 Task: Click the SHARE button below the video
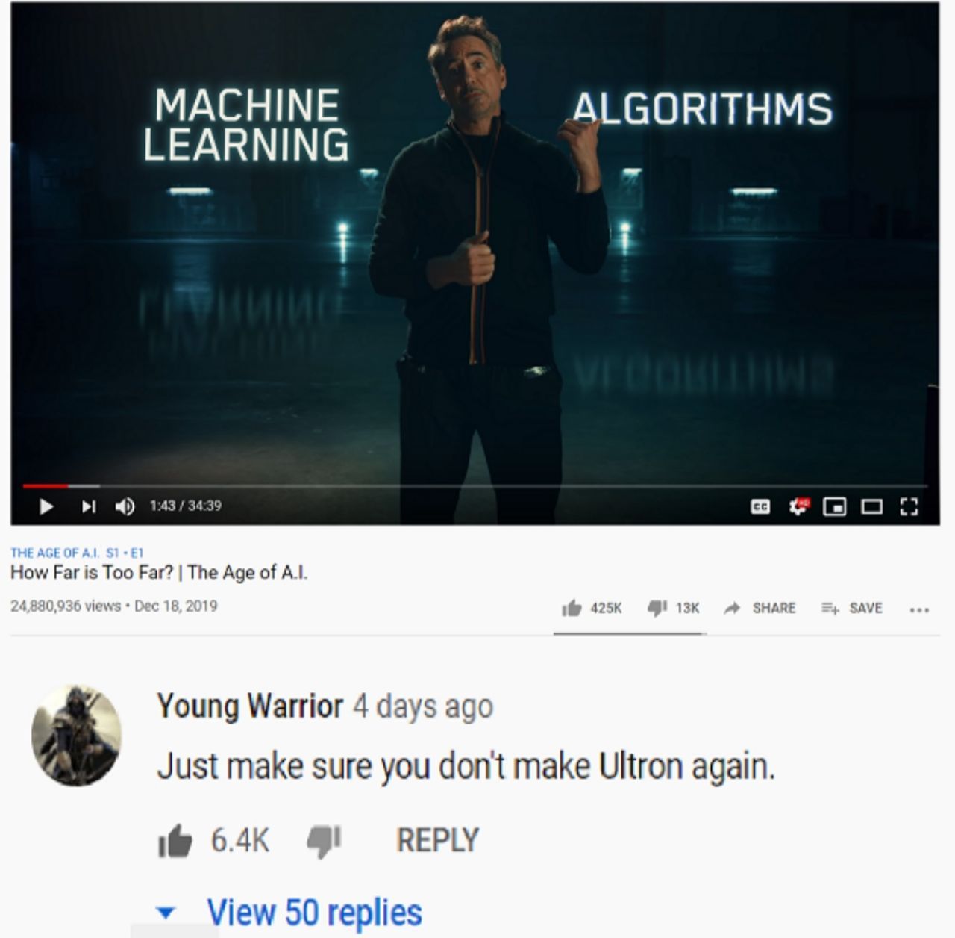(x=760, y=608)
